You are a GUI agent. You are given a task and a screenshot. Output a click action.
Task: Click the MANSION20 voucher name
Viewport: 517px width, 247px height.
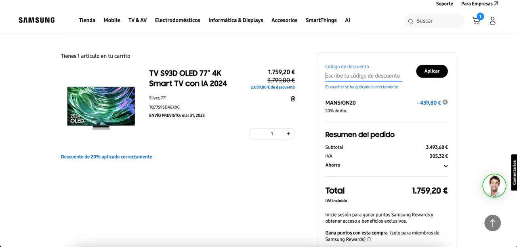pyautogui.click(x=340, y=103)
